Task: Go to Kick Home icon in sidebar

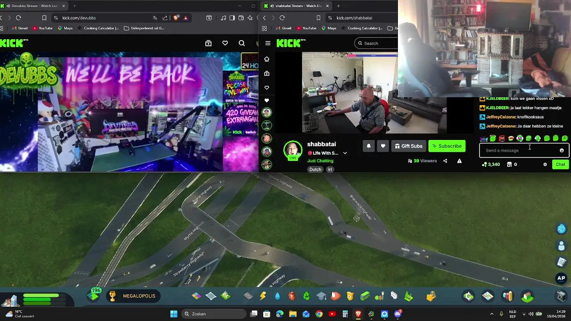Action: click(267, 59)
